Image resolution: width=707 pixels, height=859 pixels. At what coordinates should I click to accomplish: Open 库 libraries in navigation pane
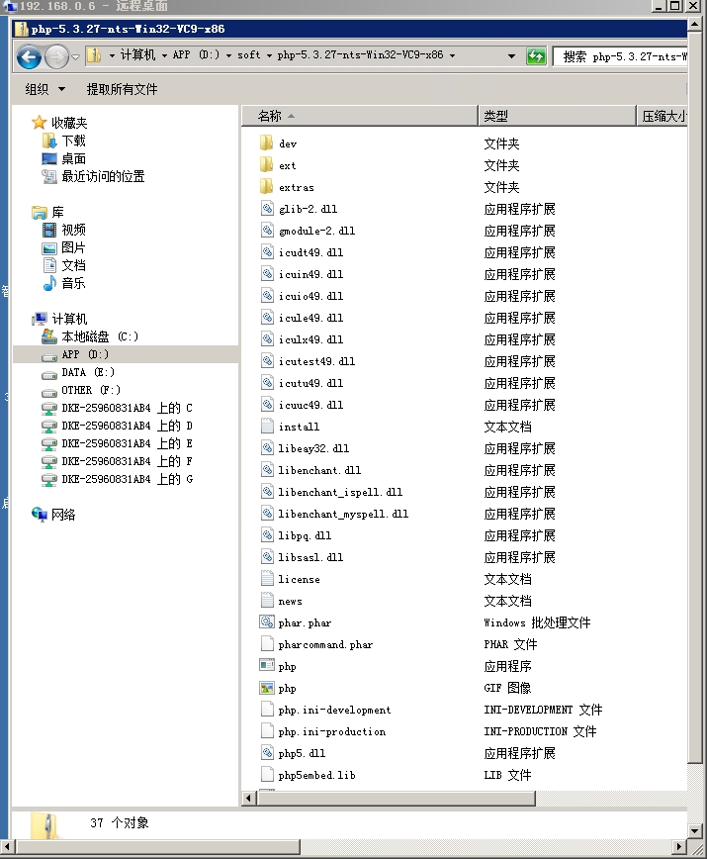(x=57, y=212)
